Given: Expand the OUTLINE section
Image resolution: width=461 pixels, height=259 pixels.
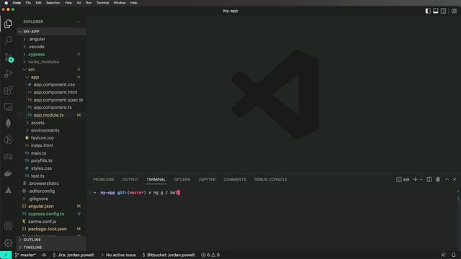Looking at the screenshot, I should point(51,240).
